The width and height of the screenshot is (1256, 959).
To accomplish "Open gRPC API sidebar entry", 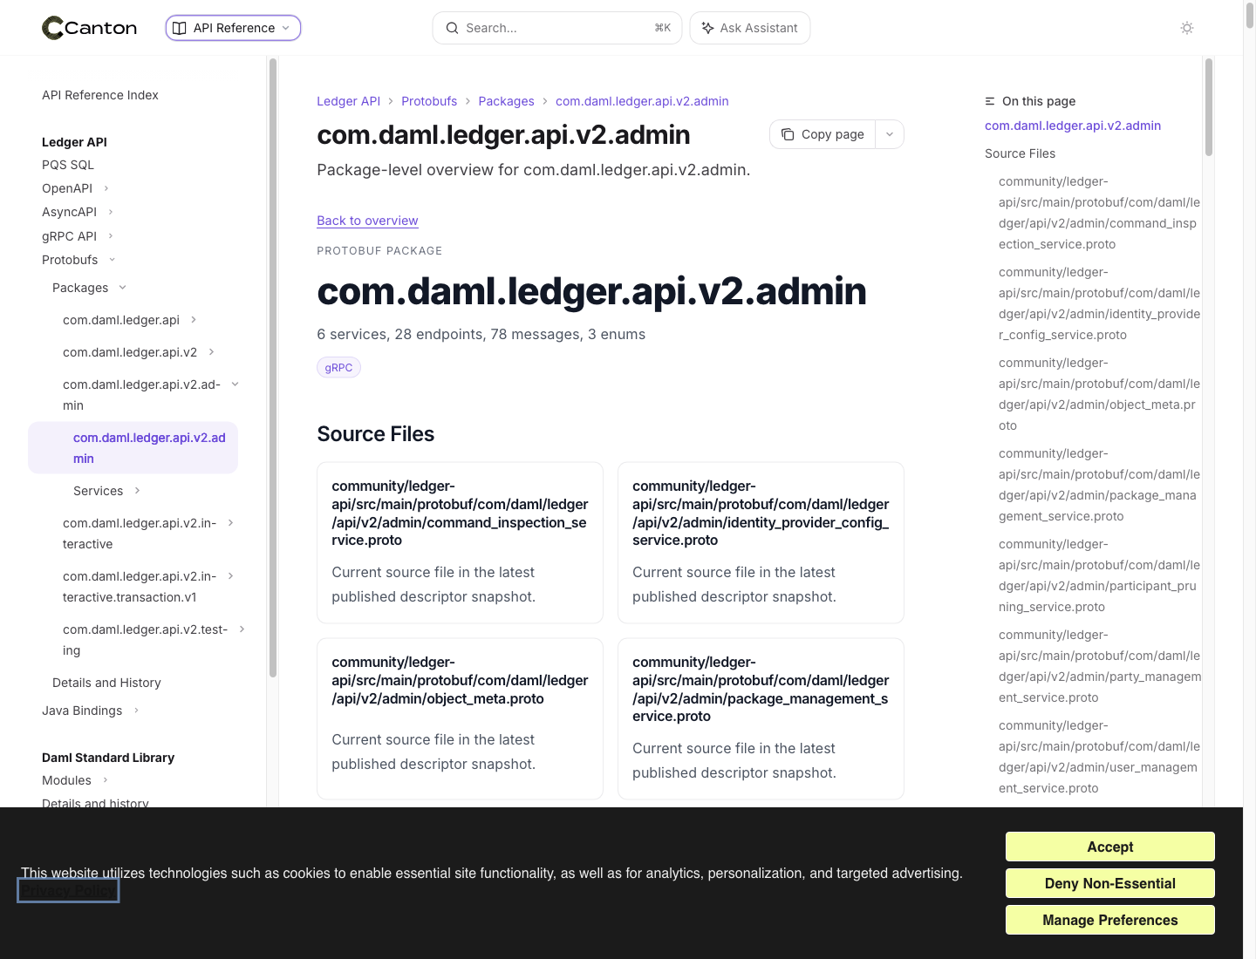I will (x=69, y=236).
